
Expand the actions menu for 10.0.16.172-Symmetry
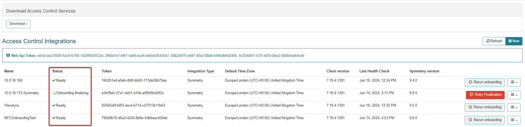(x=514, y=95)
